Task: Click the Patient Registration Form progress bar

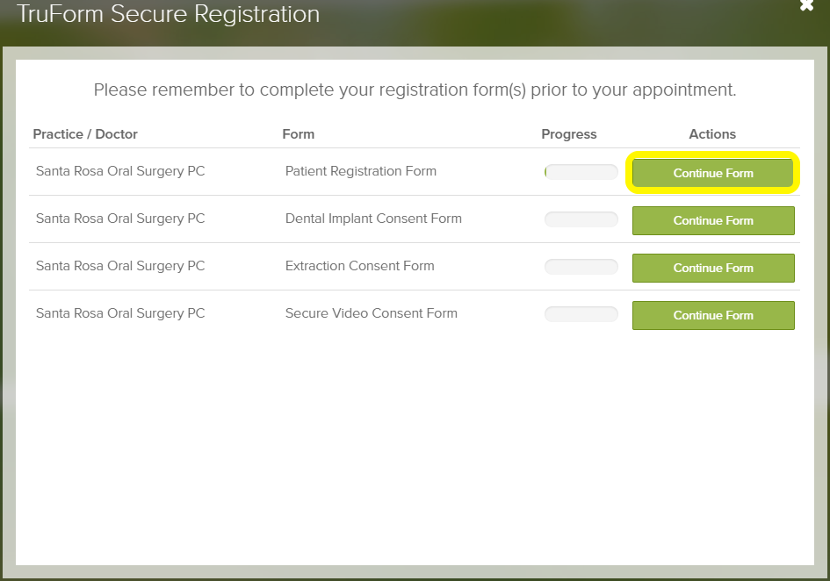Action: pos(581,172)
